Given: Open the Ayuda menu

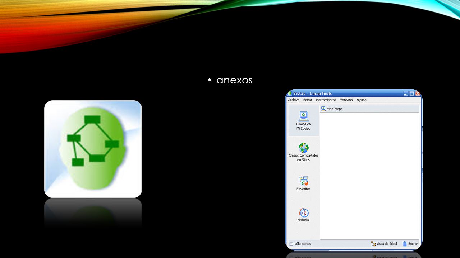Looking at the screenshot, I should [362, 100].
